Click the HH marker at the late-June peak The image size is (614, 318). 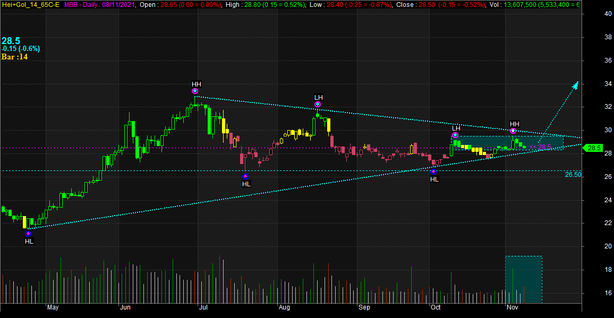(x=195, y=91)
